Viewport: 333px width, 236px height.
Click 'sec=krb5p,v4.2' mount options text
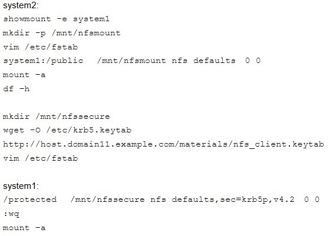[x=257, y=200]
